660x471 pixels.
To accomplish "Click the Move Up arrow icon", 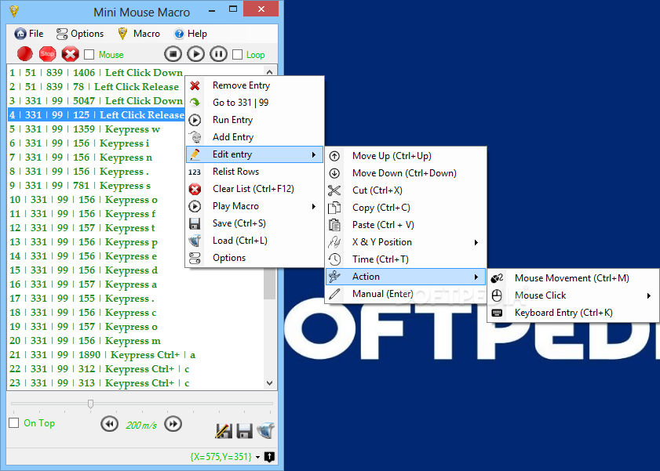I will (334, 156).
